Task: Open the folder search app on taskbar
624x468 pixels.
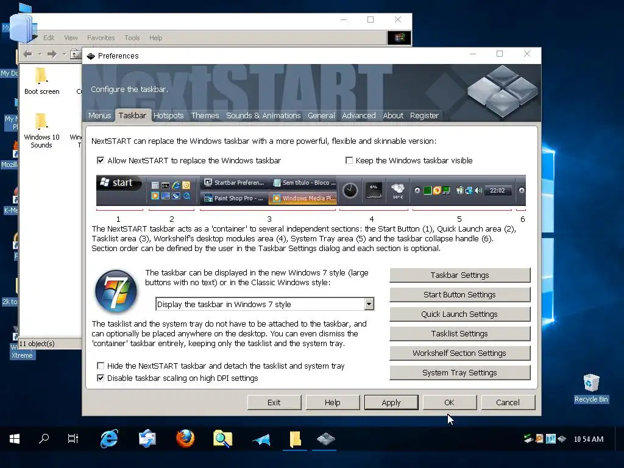Action: coord(223,439)
